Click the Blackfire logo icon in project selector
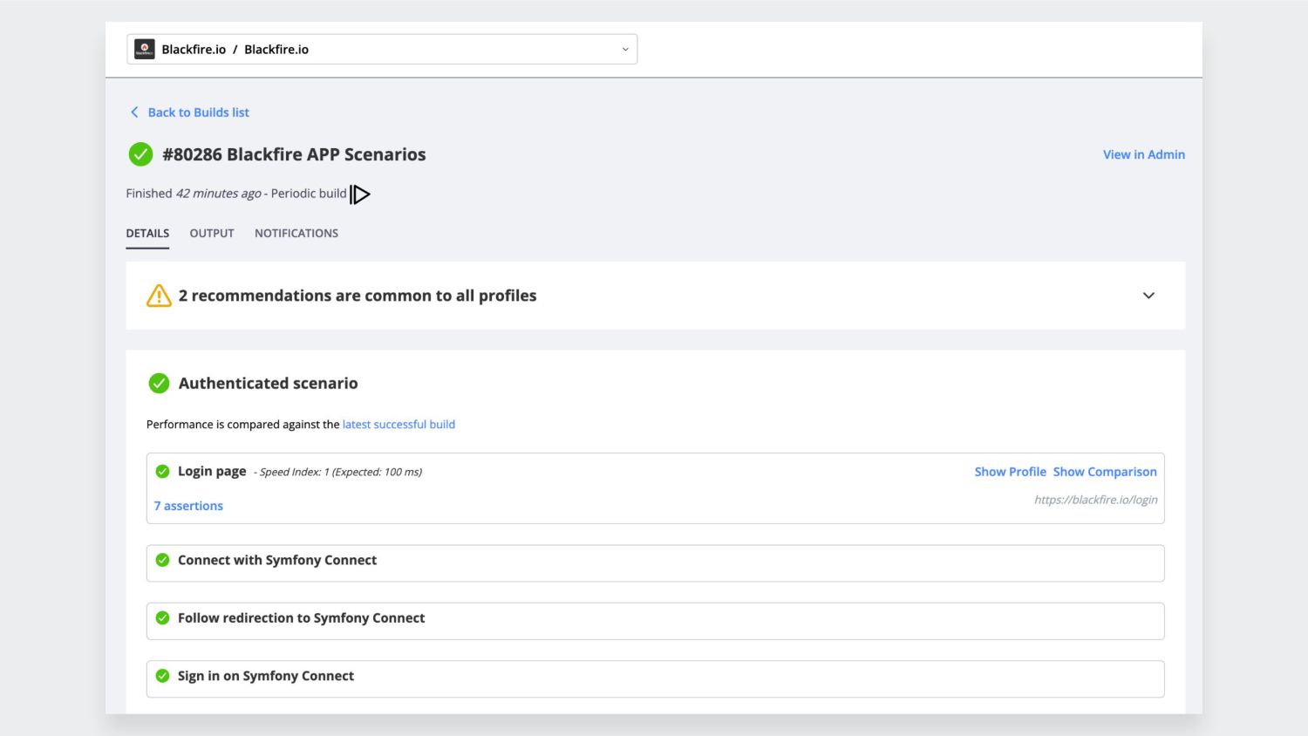 click(x=145, y=49)
